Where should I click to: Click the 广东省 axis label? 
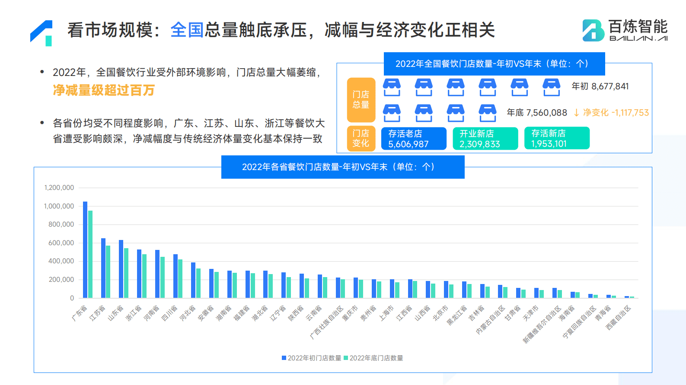pos(79,313)
